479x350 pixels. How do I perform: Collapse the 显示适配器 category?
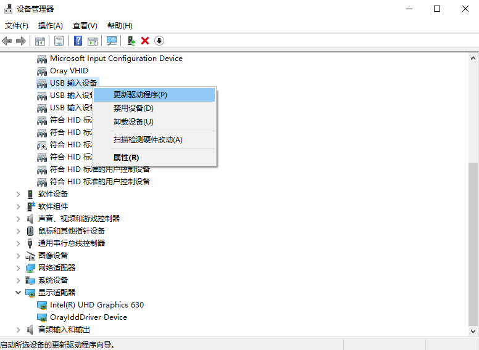(x=18, y=293)
